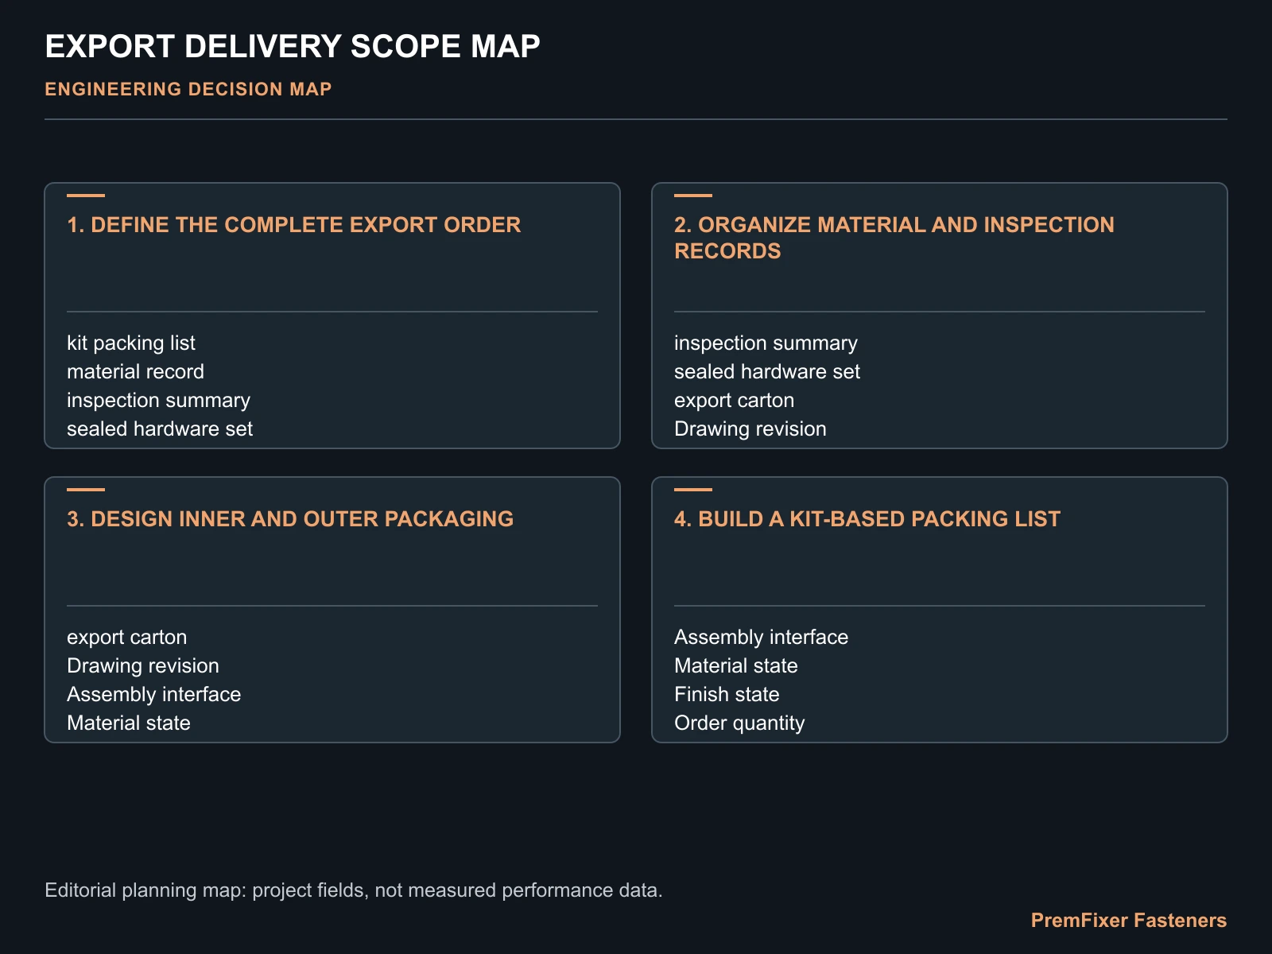The image size is (1272, 954).
Task: Click the 'Engineering Decision Map' subtitle
Action: point(188,89)
